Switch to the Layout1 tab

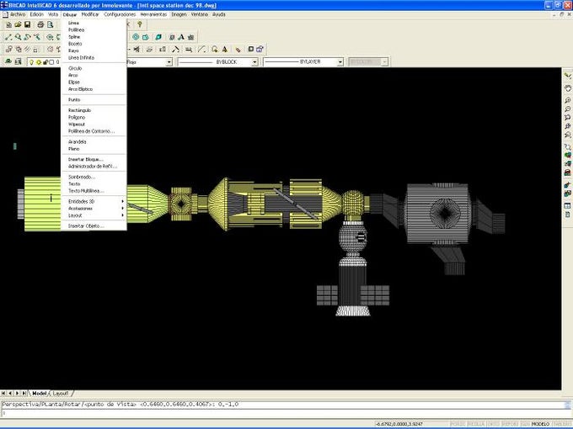tap(61, 394)
